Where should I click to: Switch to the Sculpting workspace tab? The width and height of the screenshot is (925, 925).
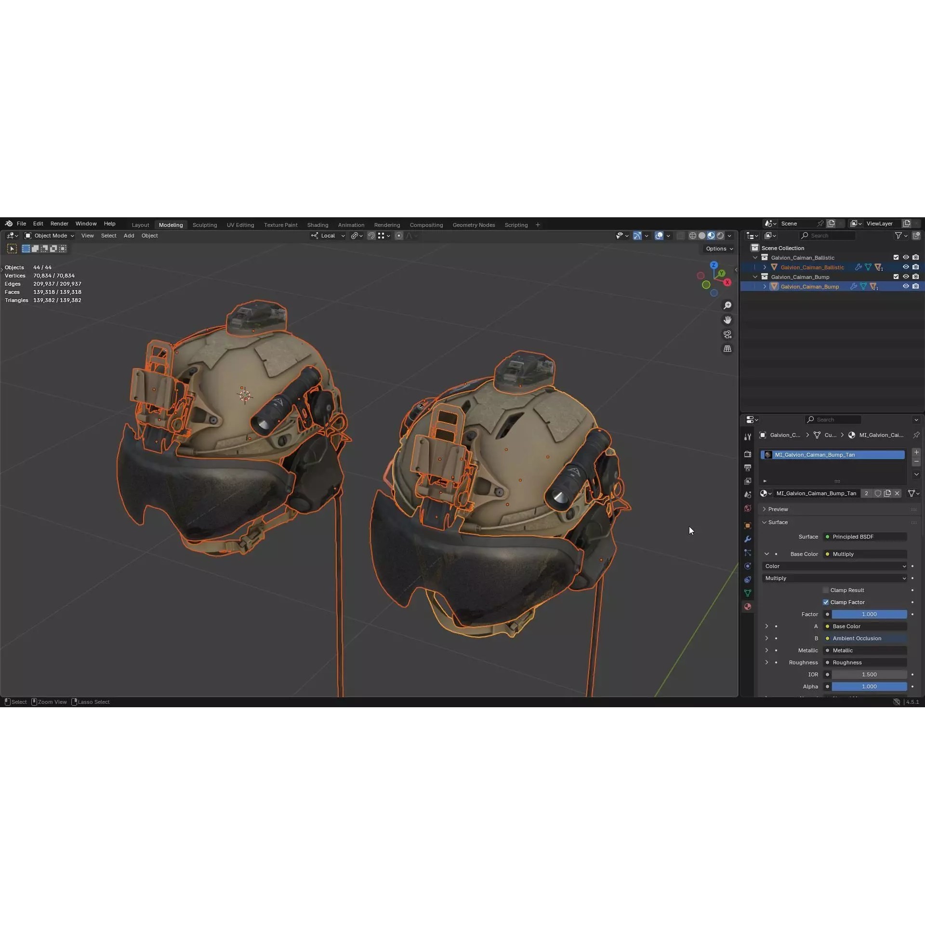click(204, 225)
